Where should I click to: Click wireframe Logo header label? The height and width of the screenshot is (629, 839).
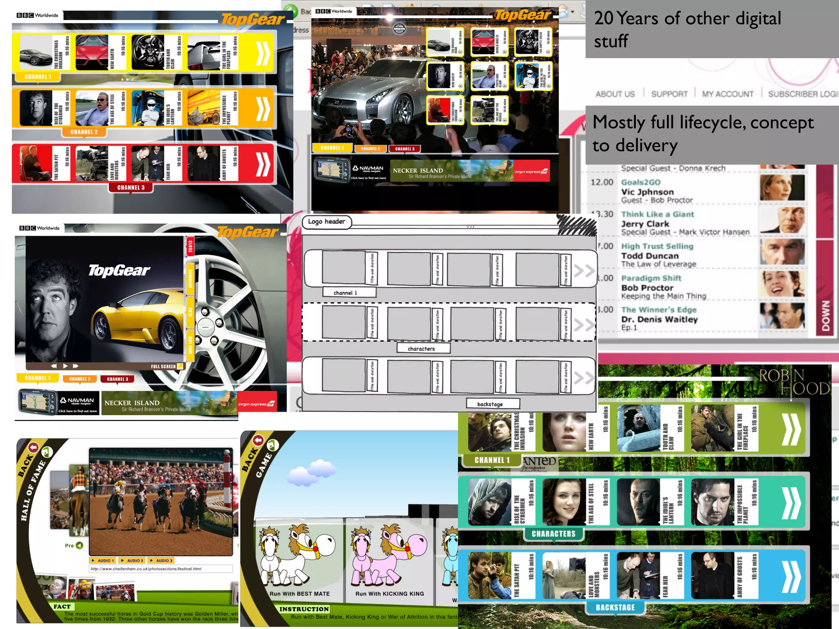coord(327,222)
